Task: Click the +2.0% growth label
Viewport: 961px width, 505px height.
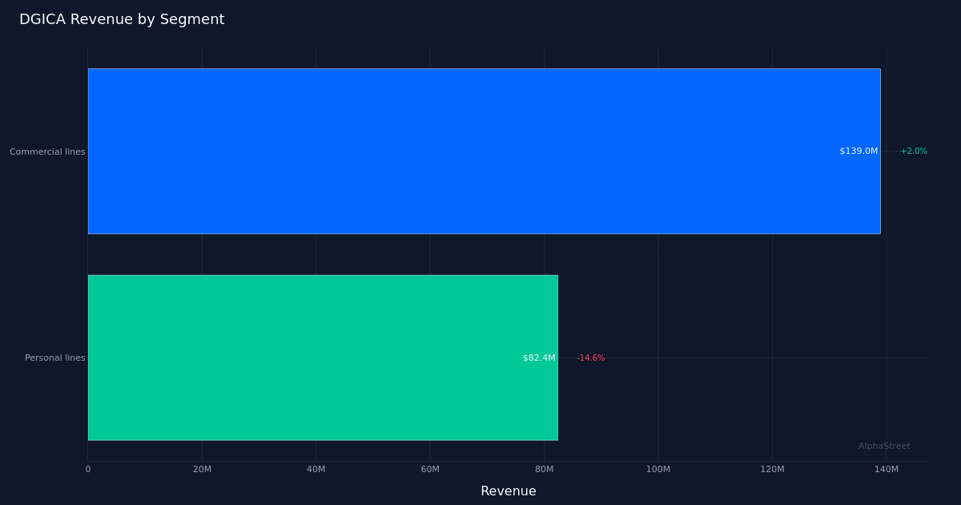Action: (914, 151)
